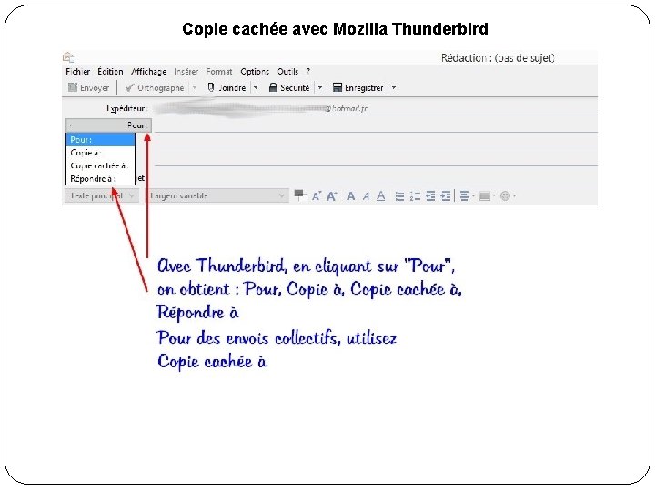Click the Joindre attach button
The width and height of the screenshot is (655, 491).
(227, 87)
